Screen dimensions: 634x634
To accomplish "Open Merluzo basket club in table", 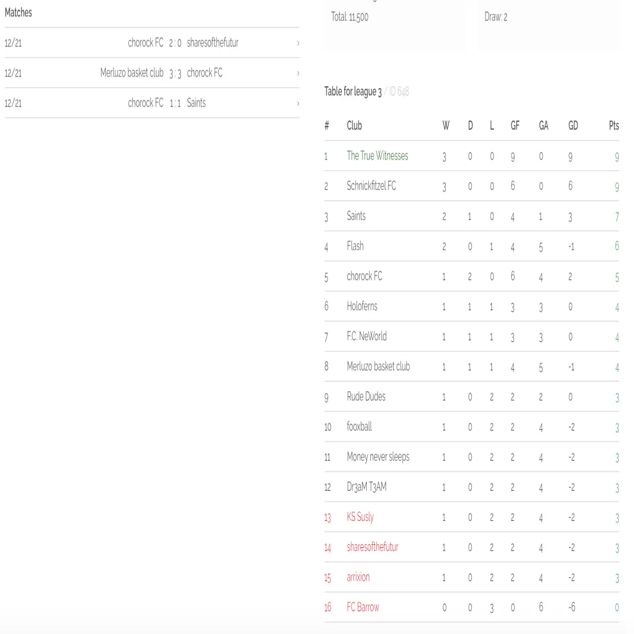I will 378,367.
